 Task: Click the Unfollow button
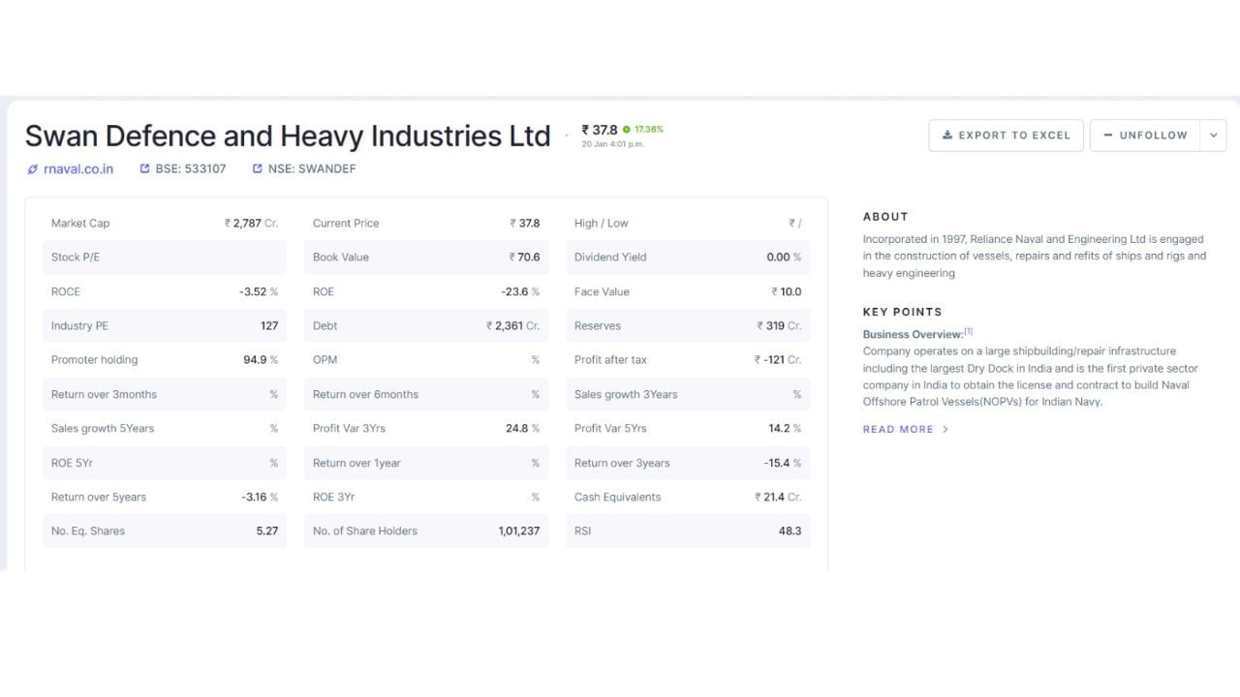(1145, 136)
